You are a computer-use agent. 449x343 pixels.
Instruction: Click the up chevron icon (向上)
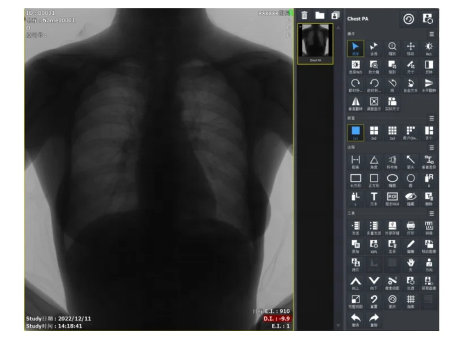(356, 283)
